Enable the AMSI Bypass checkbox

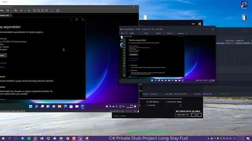point(147,102)
